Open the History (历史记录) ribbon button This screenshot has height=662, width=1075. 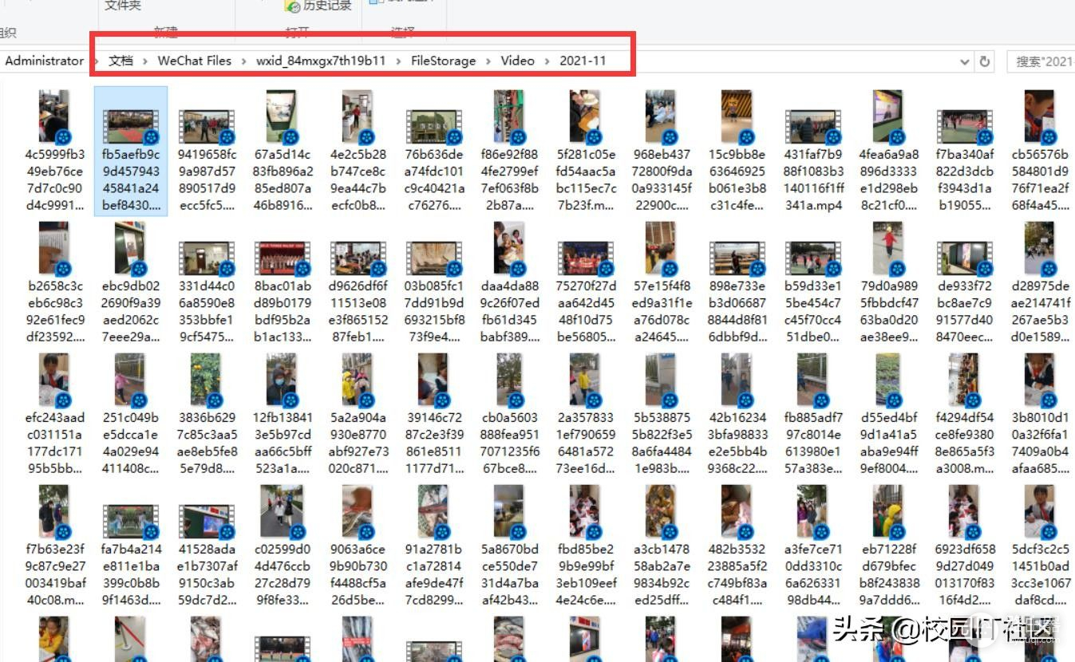[x=318, y=6]
